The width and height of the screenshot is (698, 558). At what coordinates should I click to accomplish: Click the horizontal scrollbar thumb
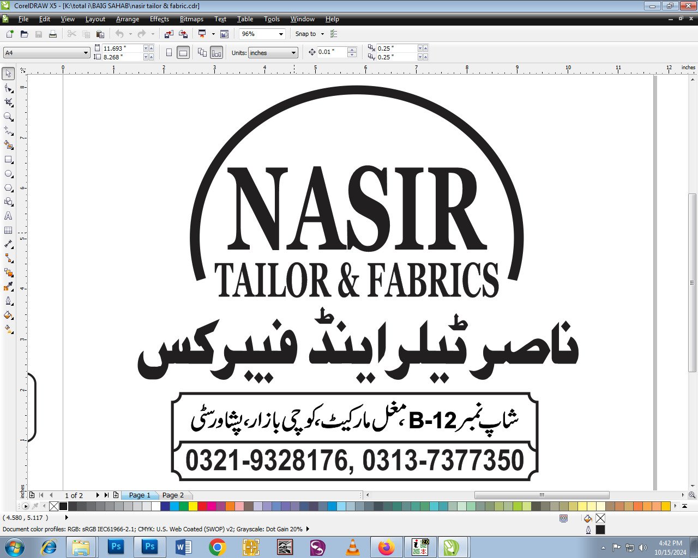[x=541, y=495]
